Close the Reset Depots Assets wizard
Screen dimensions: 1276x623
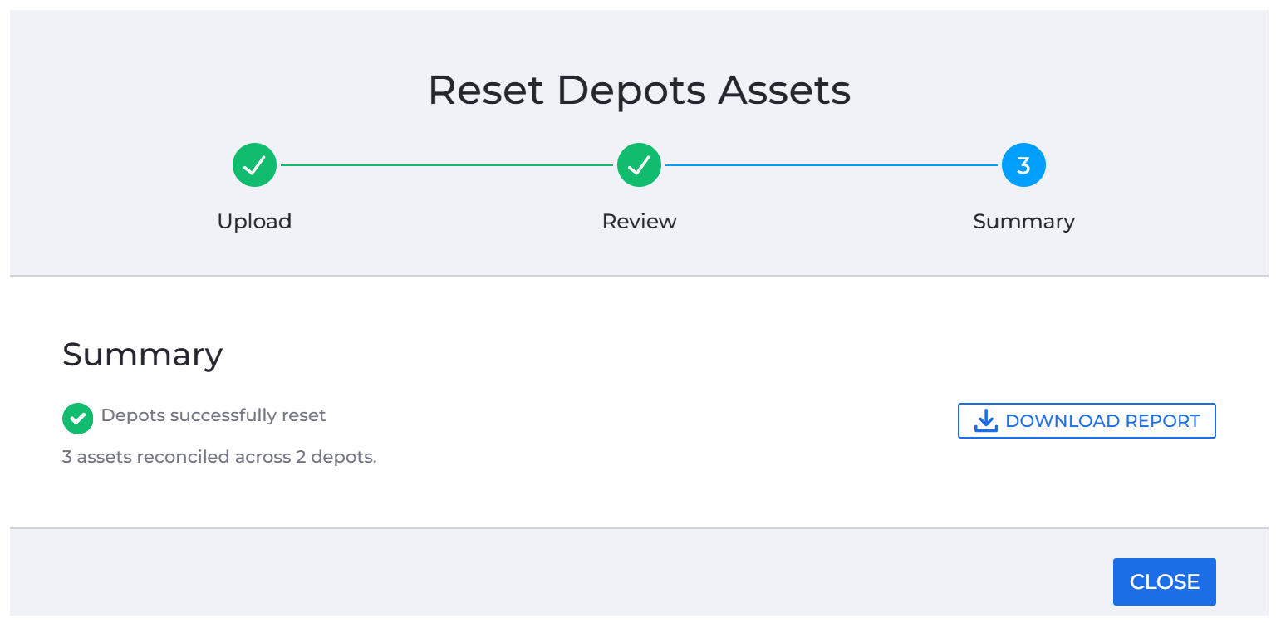(x=1164, y=581)
